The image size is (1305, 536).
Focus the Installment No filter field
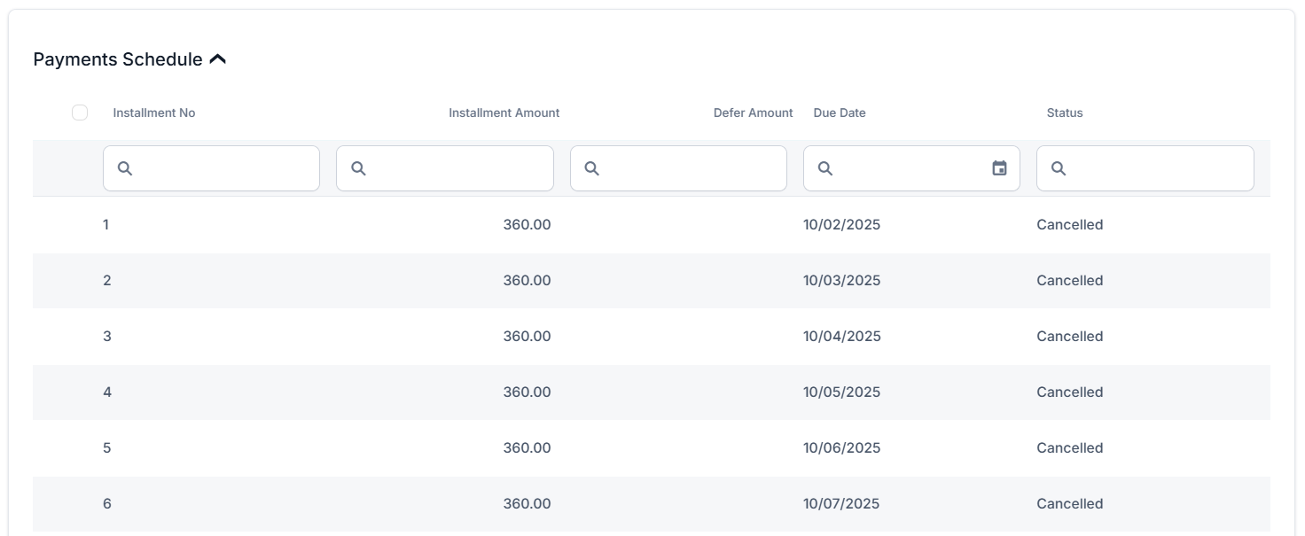coord(222,168)
